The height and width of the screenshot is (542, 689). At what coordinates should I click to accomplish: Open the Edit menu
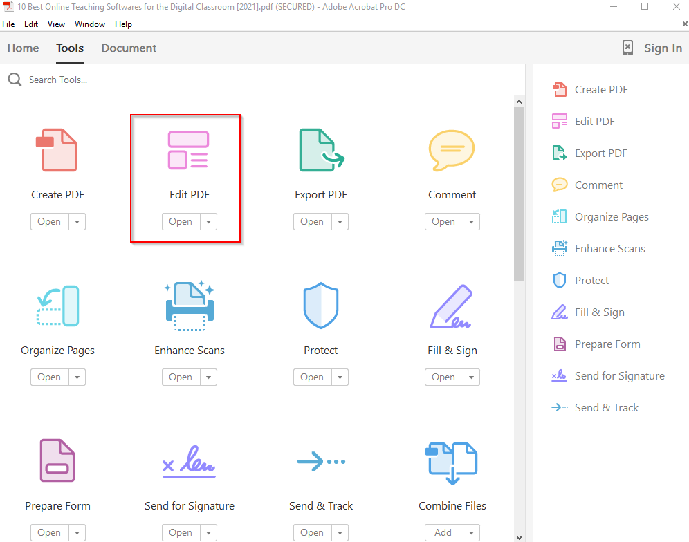tap(30, 24)
